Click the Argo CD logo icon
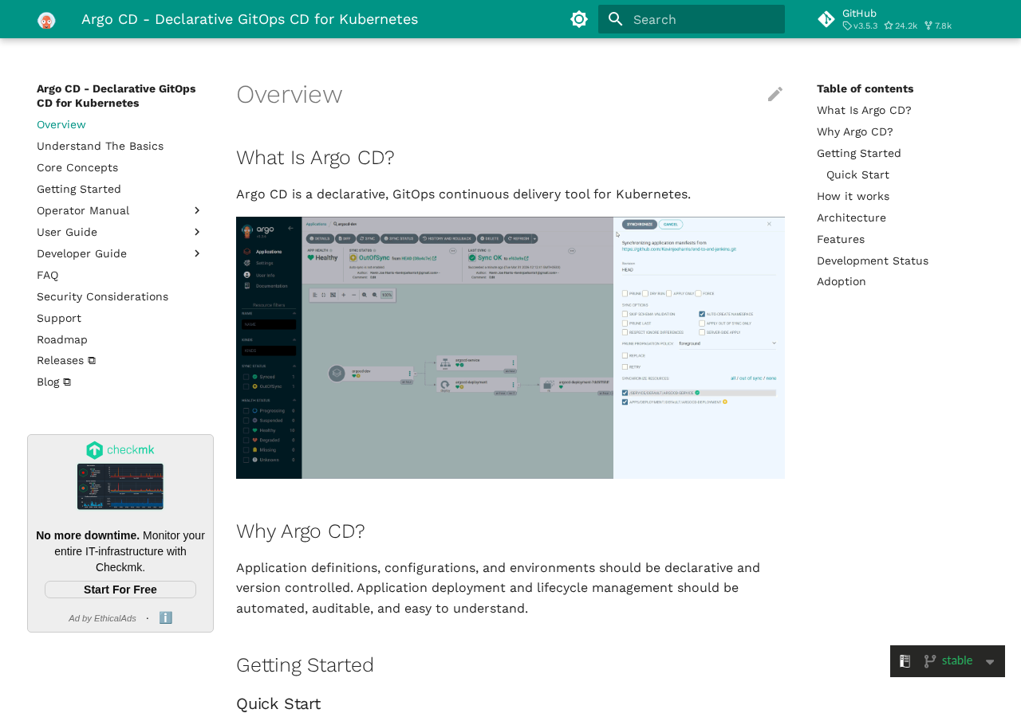This screenshot has height=717, width=1021. click(46, 19)
